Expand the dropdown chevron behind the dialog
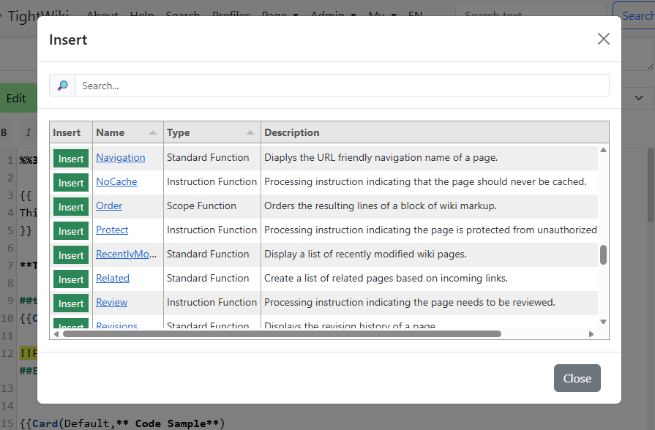Viewport: 655px width, 430px height. (639, 98)
